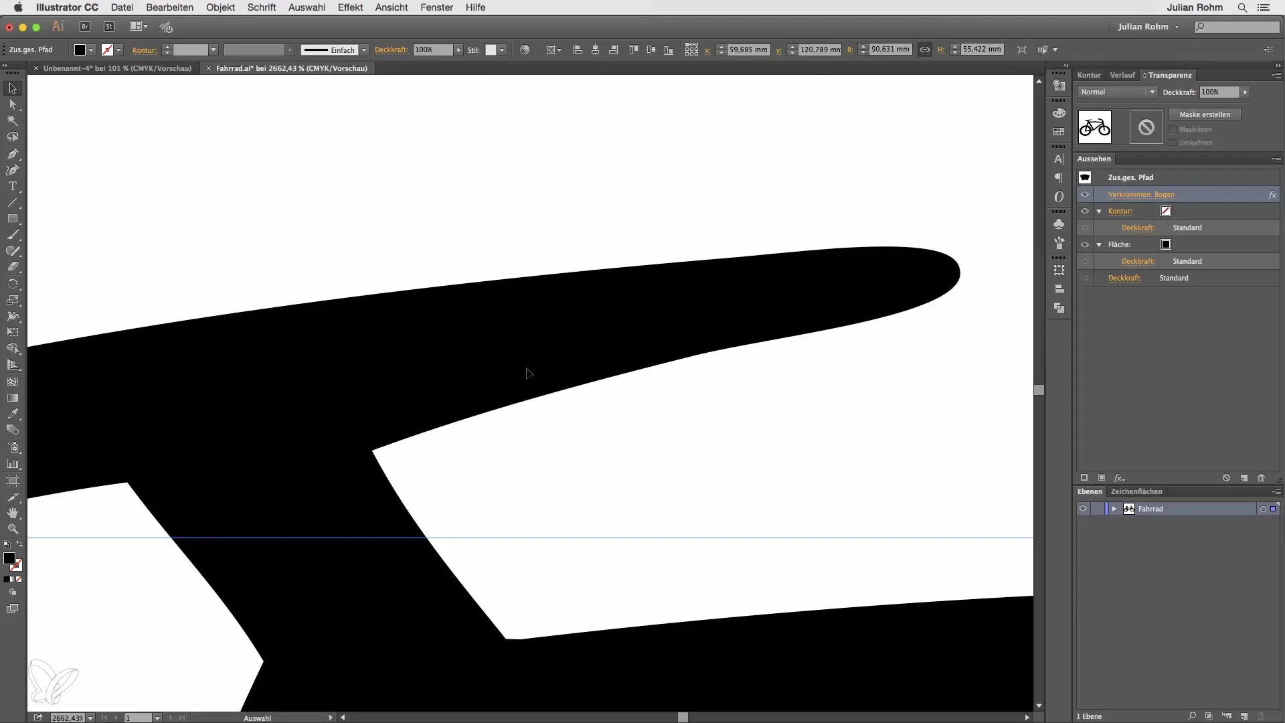Switch to the Verlauf panel tab
This screenshot has width=1285, height=723.
[x=1122, y=75]
